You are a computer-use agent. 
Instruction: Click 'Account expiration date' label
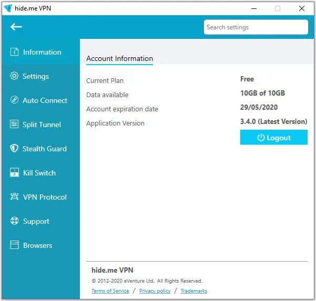(122, 109)
